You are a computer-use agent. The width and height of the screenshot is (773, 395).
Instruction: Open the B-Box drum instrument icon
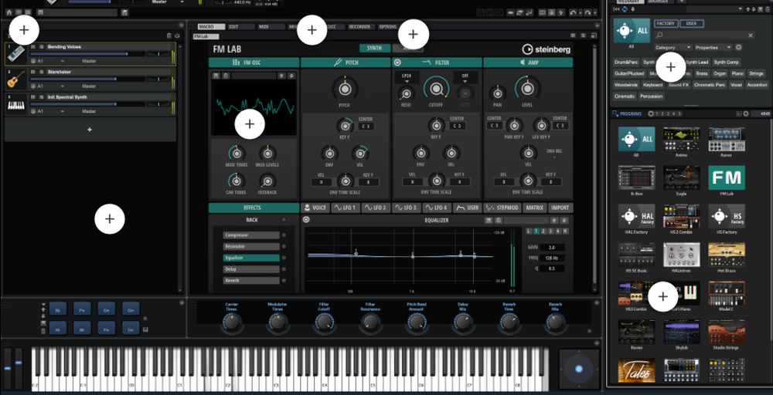point(636,177)
